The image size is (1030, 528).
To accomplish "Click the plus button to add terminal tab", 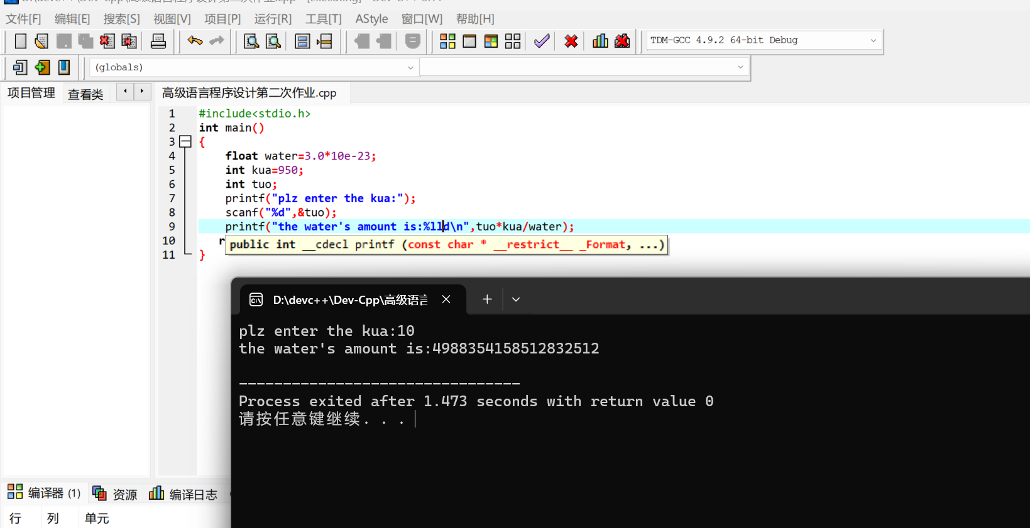I will 487,299.
